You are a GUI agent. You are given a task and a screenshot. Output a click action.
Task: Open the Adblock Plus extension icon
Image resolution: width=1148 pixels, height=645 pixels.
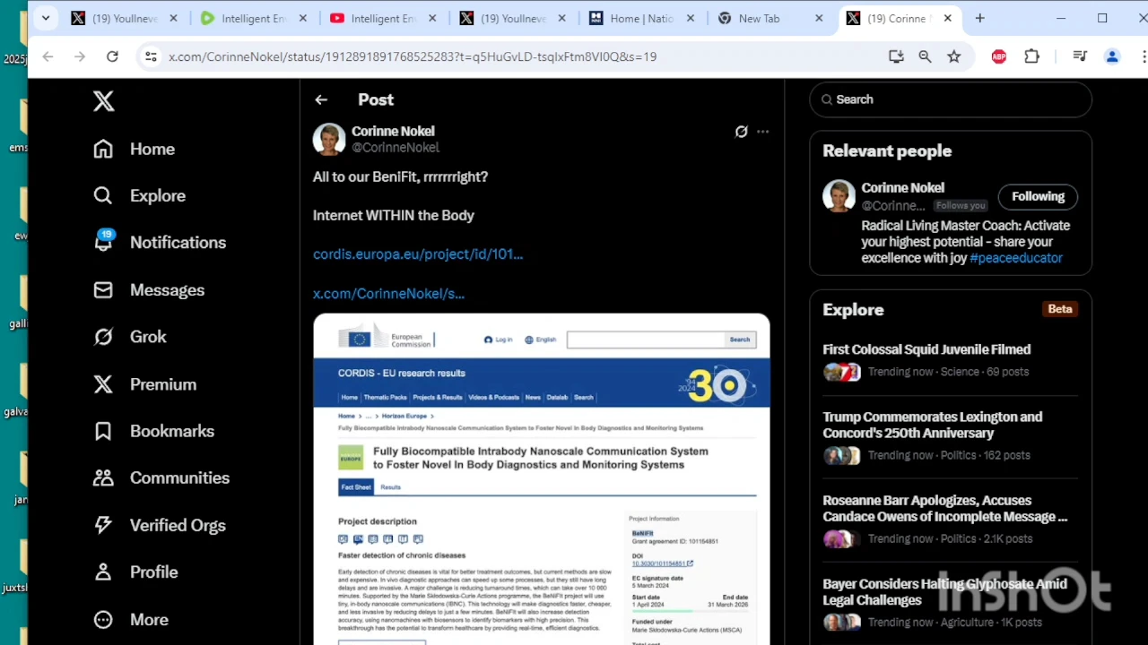click(999, 56)
